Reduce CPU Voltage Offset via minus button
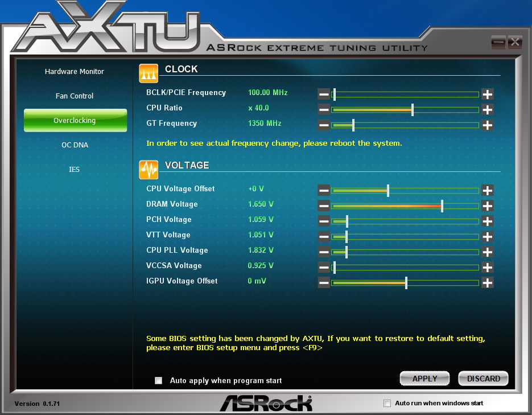This screenshot has height=415, width=532. (324, 190)
